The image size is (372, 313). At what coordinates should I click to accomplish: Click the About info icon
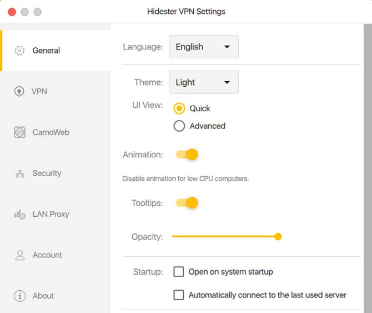[19, 296]
